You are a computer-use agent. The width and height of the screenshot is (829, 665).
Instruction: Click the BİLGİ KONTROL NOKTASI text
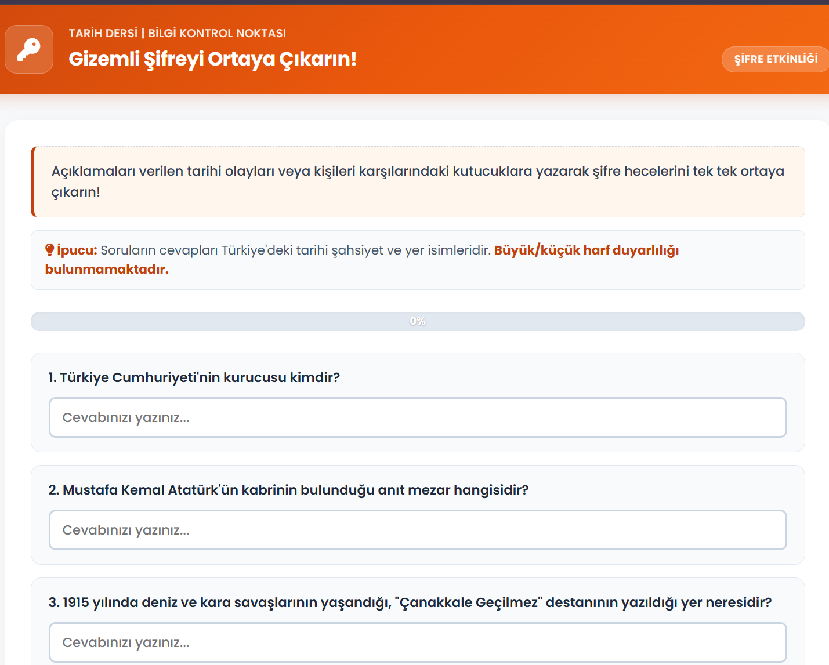(x=217, y=33)
